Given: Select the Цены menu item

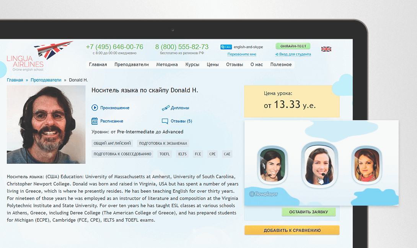Looking at the screenshot, I should click(x=213, y=64).
